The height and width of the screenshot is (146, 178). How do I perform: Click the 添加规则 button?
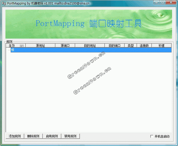(15, 136)
